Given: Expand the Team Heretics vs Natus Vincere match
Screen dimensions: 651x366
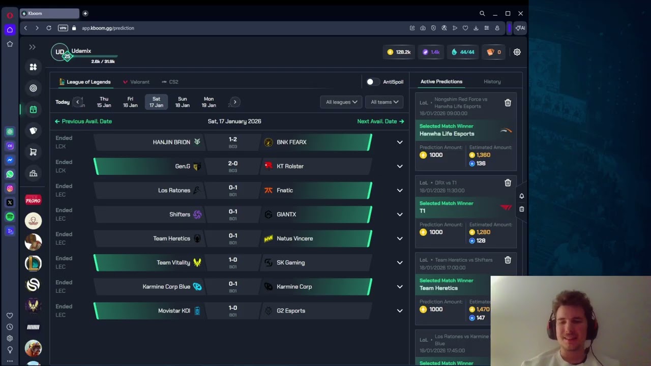Looking at the screenshot, I should (400, 238).
